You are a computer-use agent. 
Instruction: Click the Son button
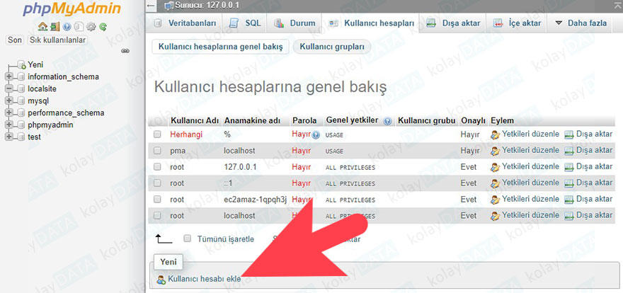click(15, 40)
